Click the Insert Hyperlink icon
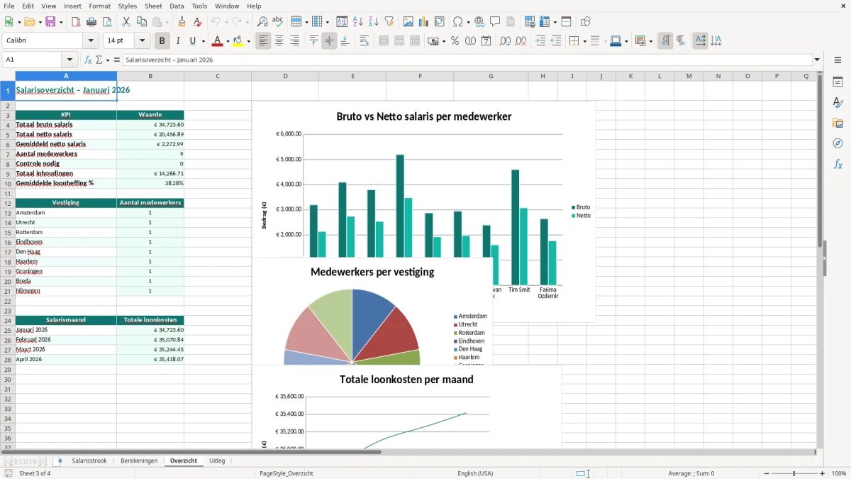851x479 pixels. [x=479, y=22]
